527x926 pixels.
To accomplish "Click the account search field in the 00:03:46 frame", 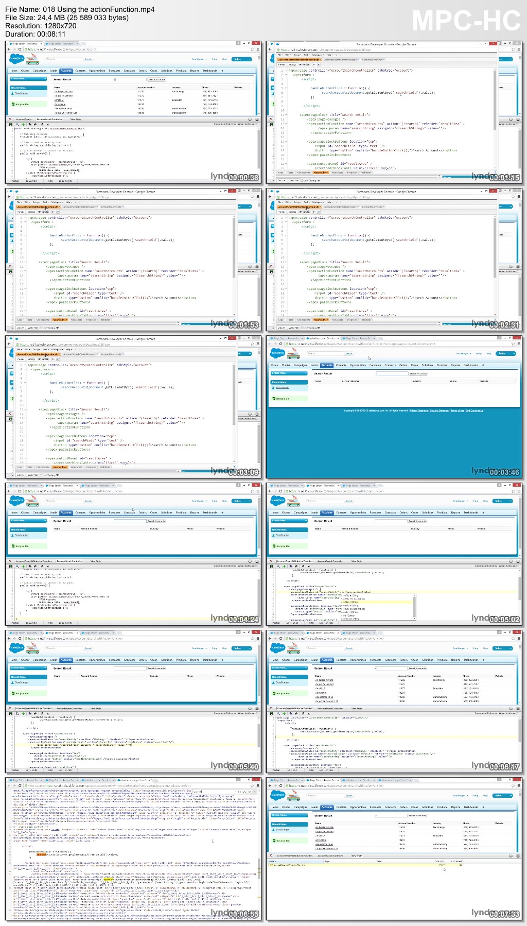I will pos(391,374).
